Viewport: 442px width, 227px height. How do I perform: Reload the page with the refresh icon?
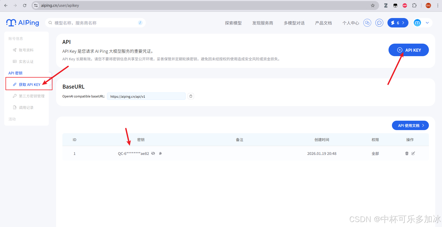click(x=25, y=5)
